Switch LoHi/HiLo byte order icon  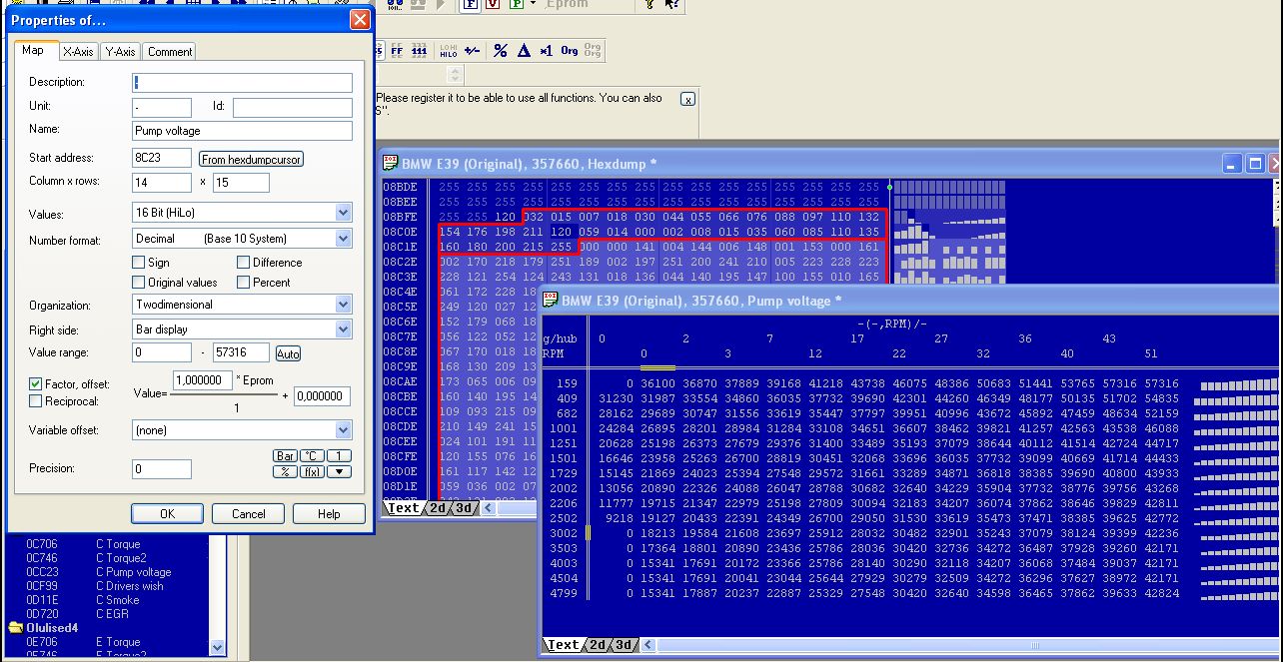point(449,51)
